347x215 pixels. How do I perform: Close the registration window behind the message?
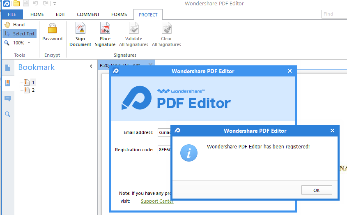(290, 71)
